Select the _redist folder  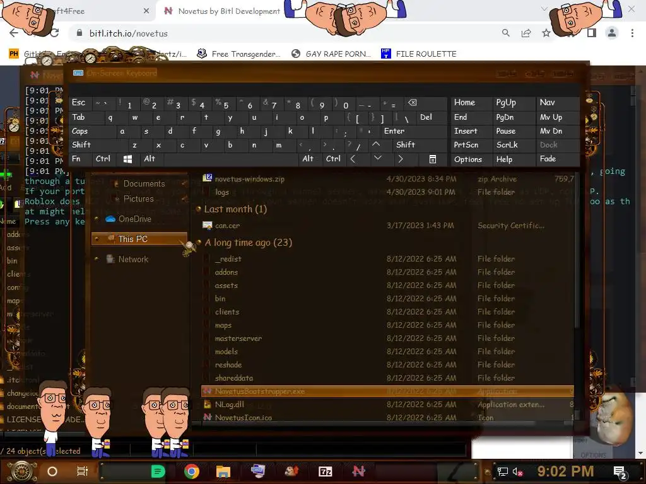point(228,259)
